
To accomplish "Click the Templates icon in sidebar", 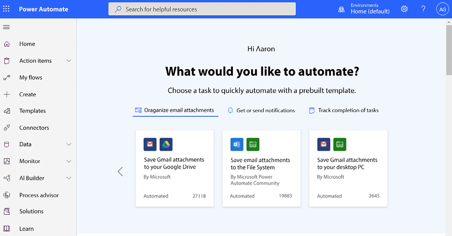I will coord(7,111).
